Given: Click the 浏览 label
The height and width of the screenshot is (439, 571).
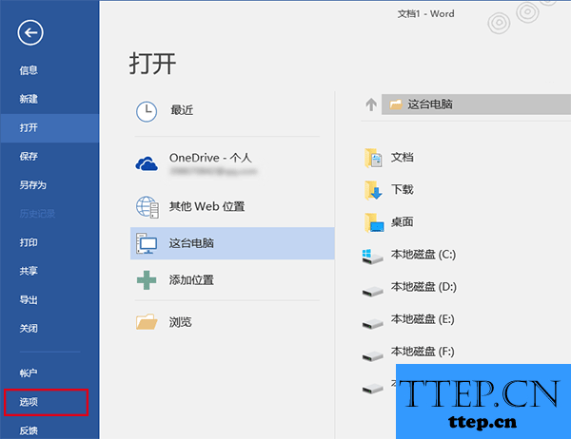Looking at the screenshot, I should point(180,322).
